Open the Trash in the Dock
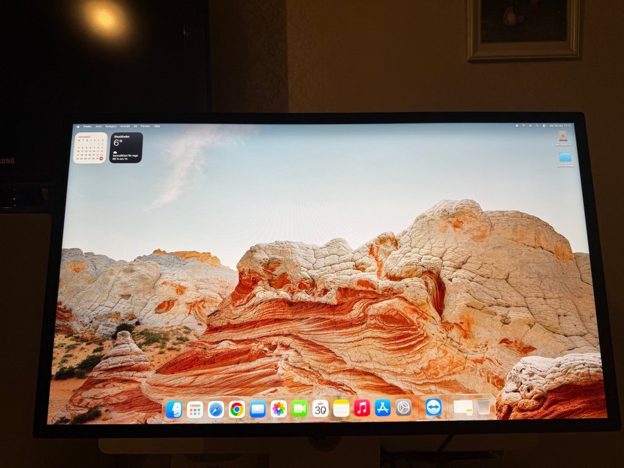 (483, 407)
